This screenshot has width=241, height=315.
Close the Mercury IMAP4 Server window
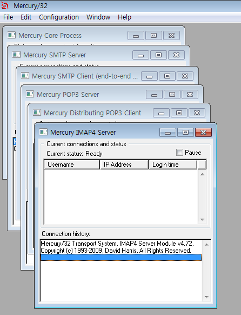203,133
